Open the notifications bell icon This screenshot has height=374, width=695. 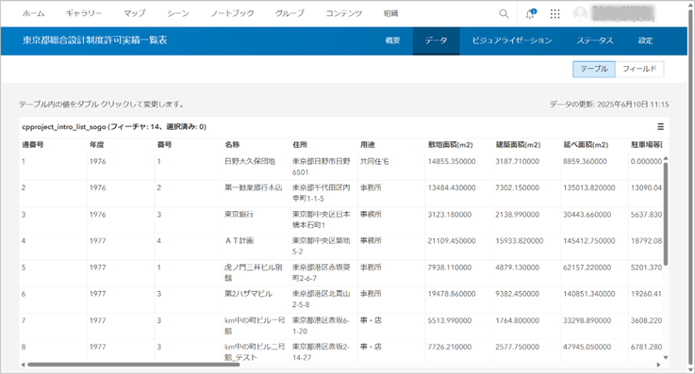[x=530, y=14]
